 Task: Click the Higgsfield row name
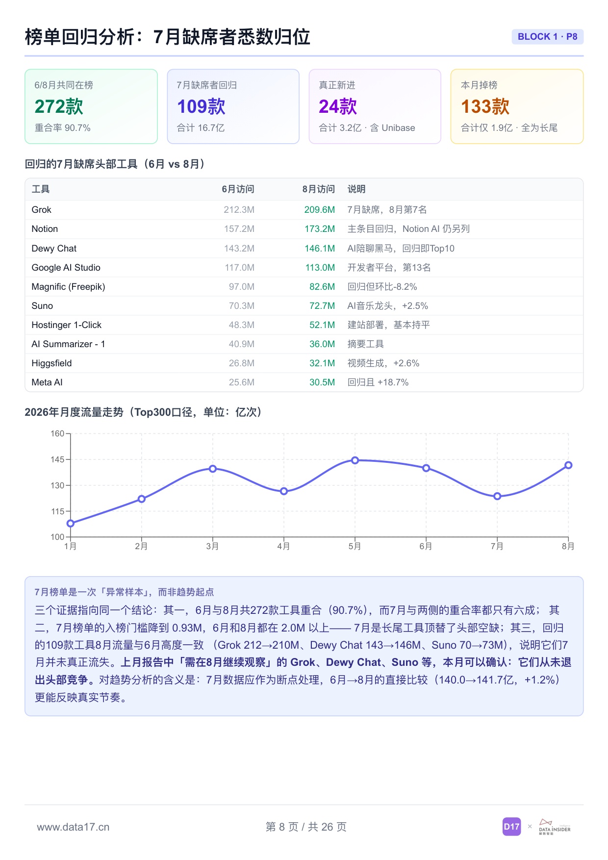coord(51,363)
